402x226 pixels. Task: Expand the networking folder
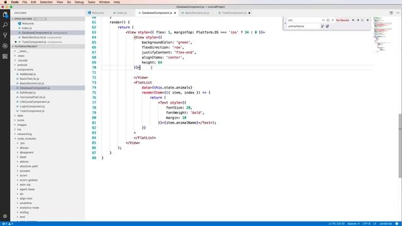tap(24, 134)
